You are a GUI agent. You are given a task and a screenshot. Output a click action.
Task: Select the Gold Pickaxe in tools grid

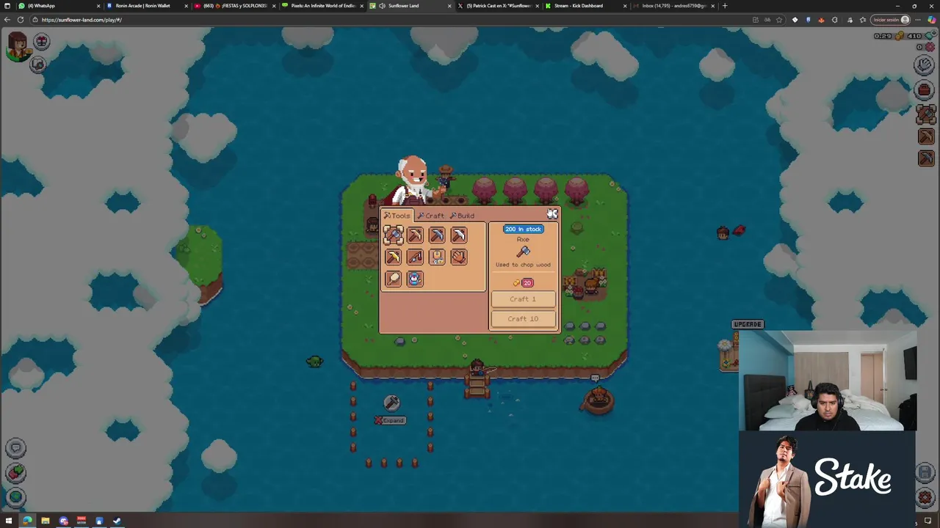[x=393, y=257]
